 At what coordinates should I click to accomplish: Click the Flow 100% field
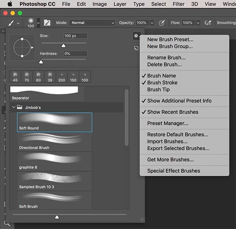188,23
